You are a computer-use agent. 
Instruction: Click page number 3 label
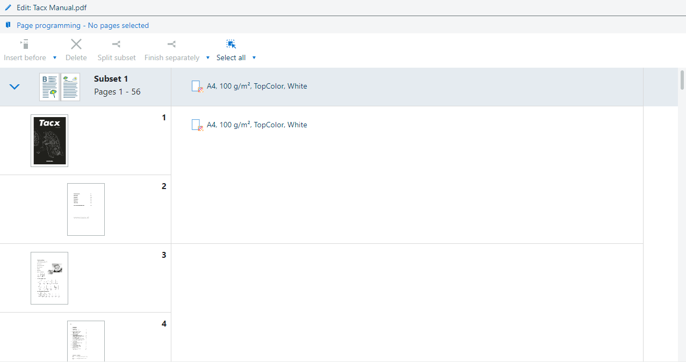tap(164, 255)
